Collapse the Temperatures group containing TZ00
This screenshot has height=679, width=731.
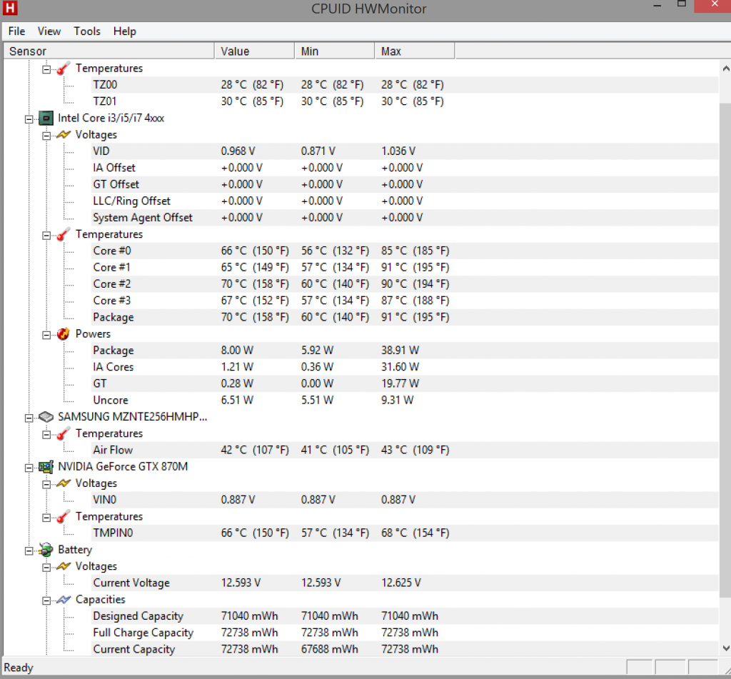(x=46, y=69)
